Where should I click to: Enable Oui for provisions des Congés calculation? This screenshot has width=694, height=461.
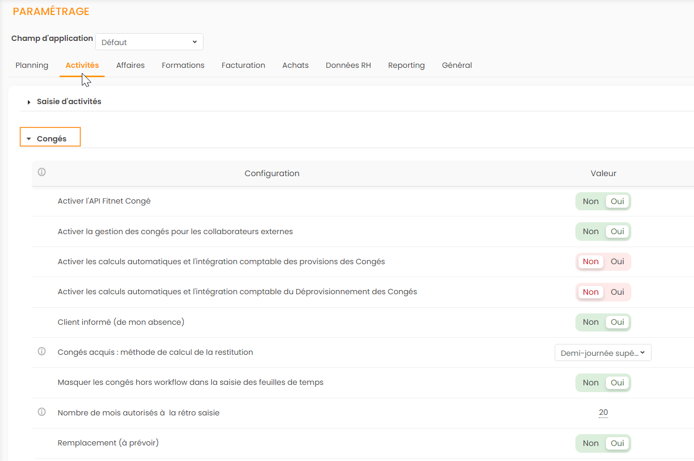click(x=617, y=262)
